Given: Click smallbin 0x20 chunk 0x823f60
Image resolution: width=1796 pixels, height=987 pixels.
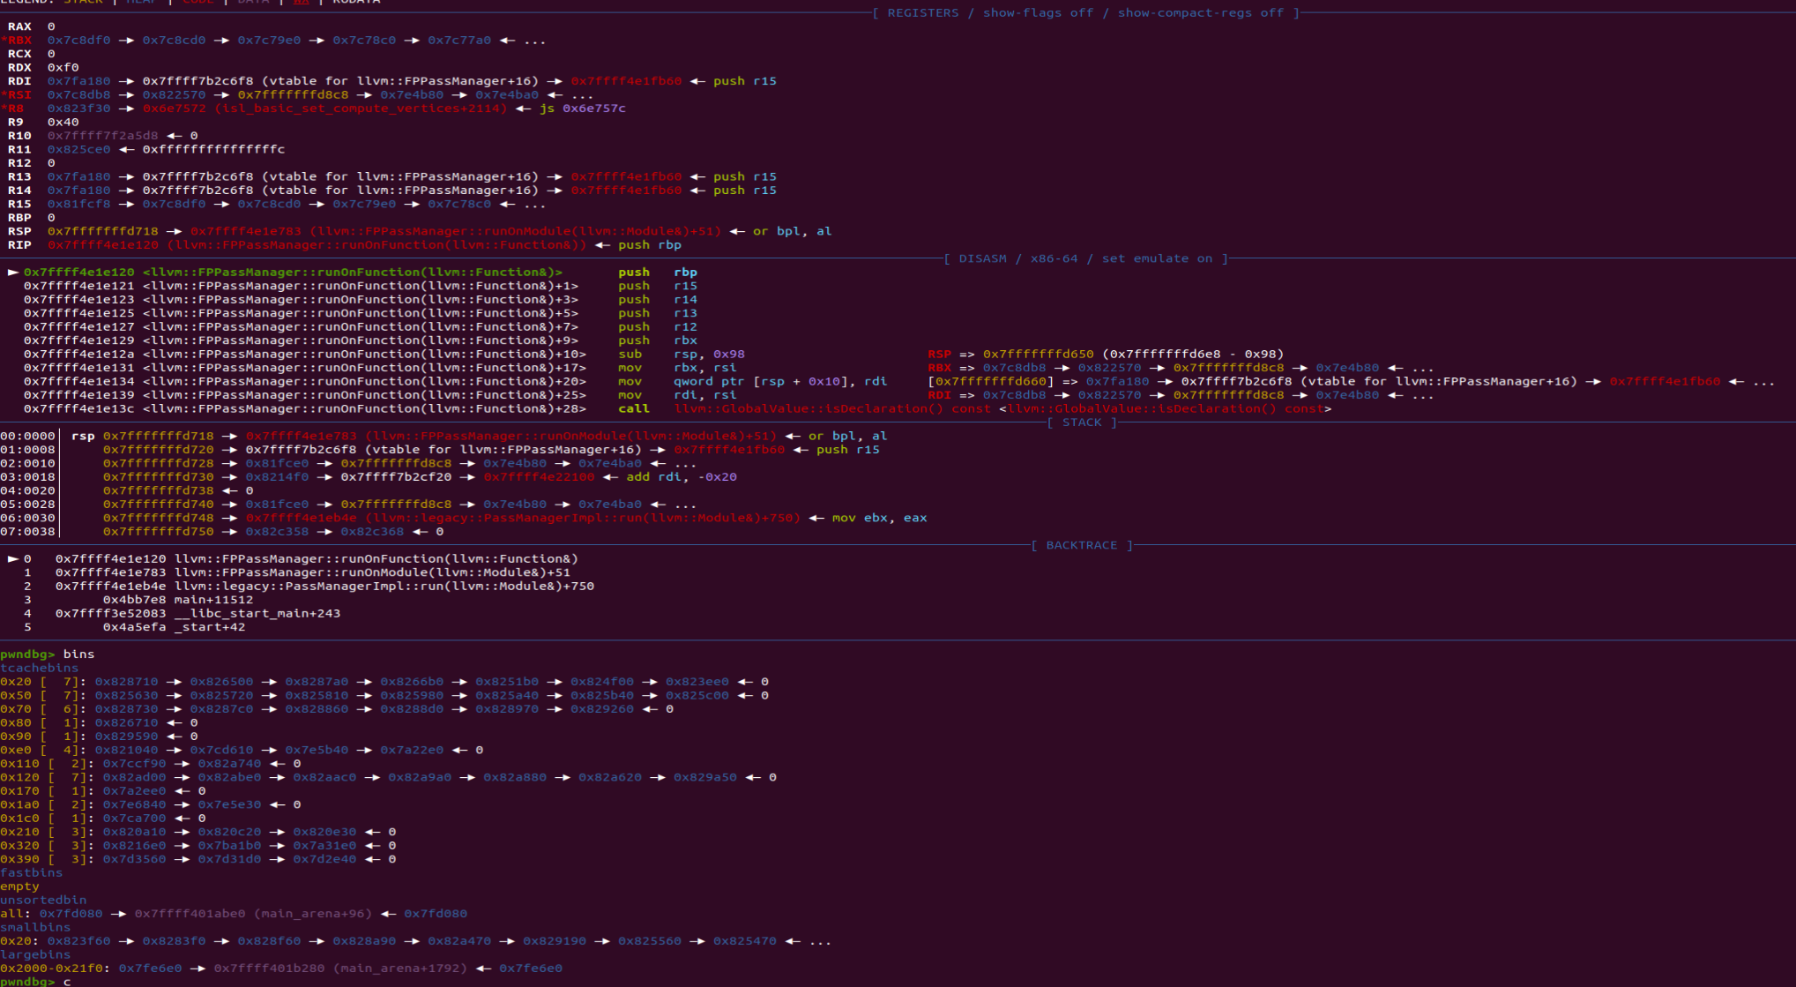Looking at the screenshot, I should (79, 941).
